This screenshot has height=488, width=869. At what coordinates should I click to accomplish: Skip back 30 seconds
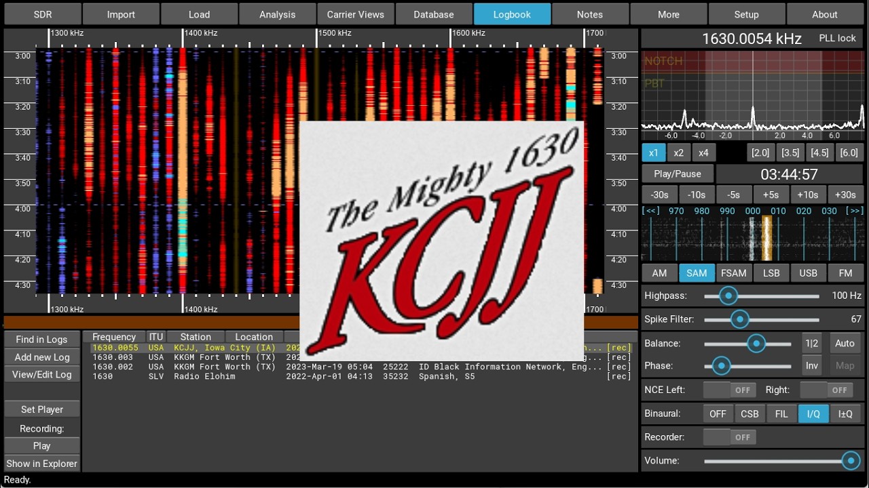pyautogui.click(x=660, y=195)
